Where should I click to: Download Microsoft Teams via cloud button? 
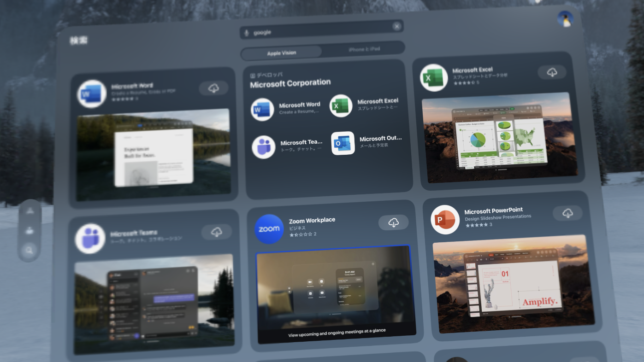(216, 233)
